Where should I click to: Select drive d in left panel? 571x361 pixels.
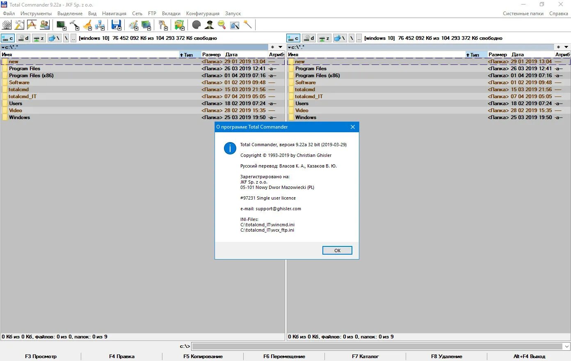pos(23,38)
